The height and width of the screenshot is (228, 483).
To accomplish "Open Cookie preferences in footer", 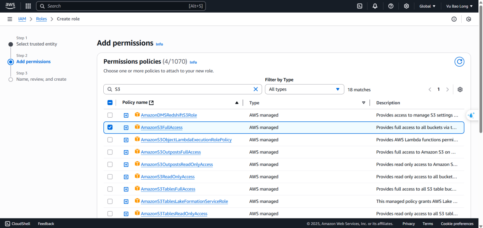I will click(x=457, y=224).
